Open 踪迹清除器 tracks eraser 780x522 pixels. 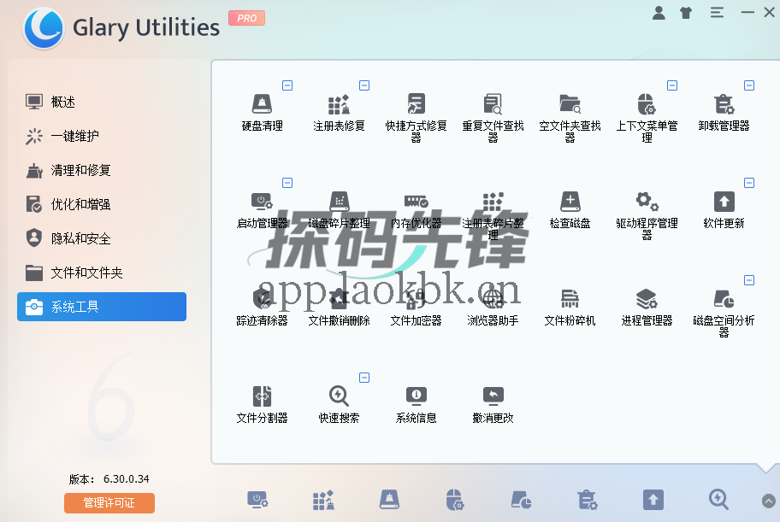pos(263,308)
